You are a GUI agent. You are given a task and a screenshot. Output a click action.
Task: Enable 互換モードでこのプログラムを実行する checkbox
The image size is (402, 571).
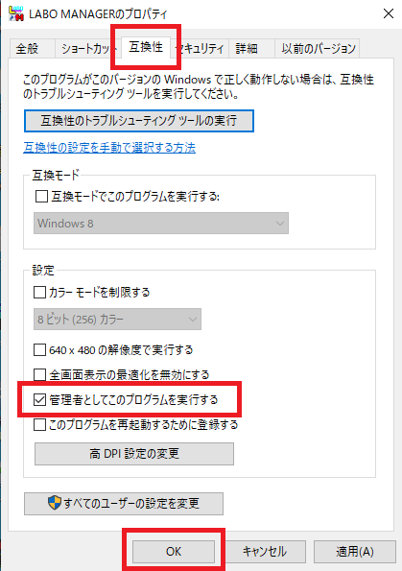click(x=41, y=197)
